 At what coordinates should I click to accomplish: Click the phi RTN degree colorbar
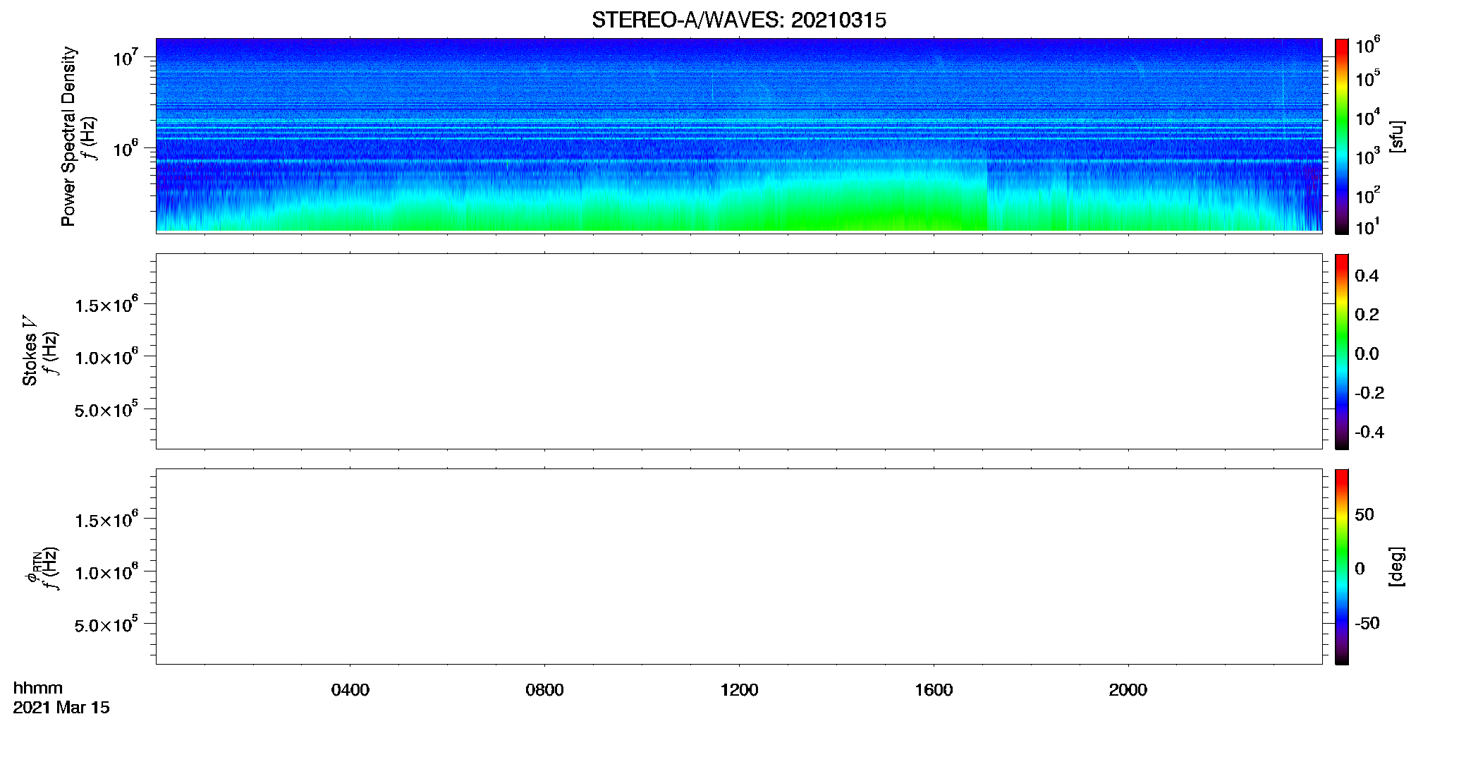[1341, 567]
